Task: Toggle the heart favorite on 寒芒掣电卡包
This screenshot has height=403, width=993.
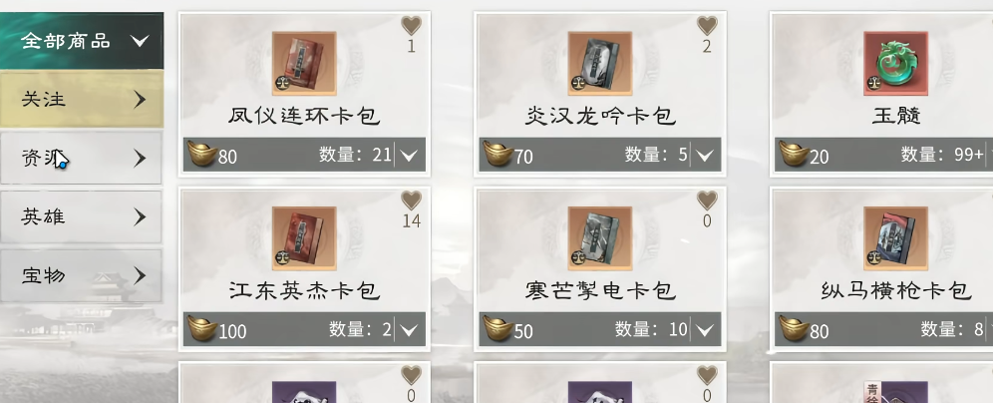Action: [707, 201]
